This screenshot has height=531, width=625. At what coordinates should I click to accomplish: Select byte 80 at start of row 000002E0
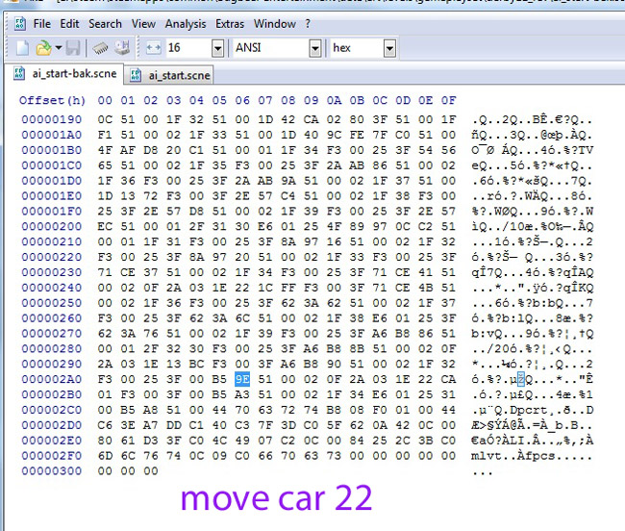[105, 441]
